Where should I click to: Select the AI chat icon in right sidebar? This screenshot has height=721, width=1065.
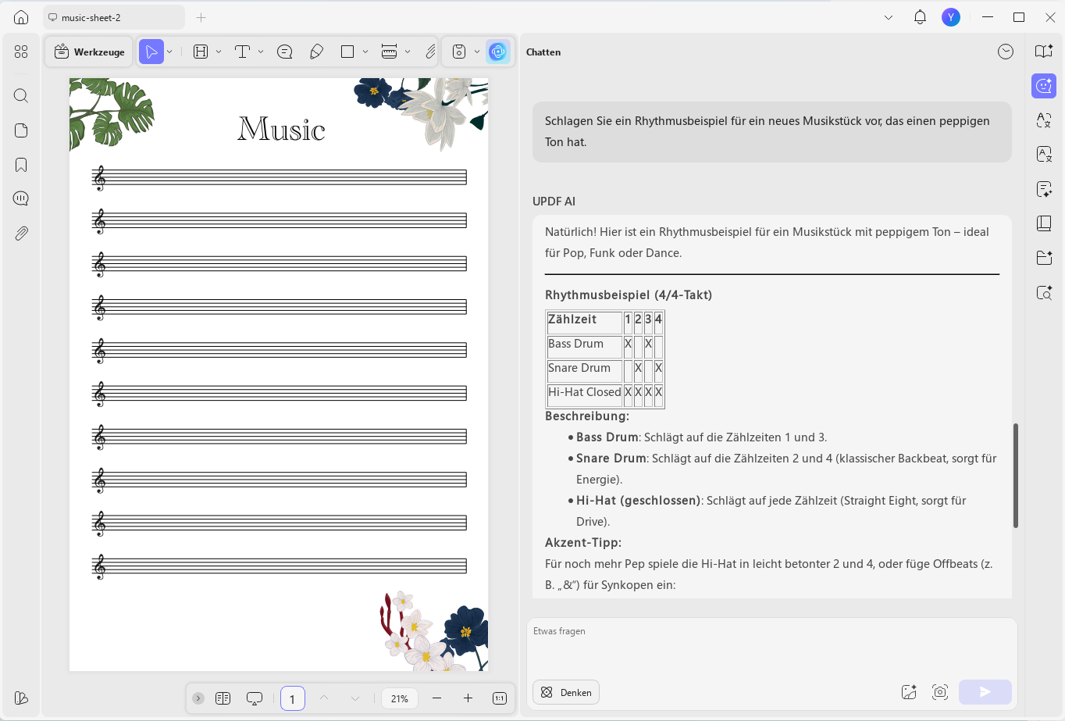pyautogui.click(x=1044, y=86)
